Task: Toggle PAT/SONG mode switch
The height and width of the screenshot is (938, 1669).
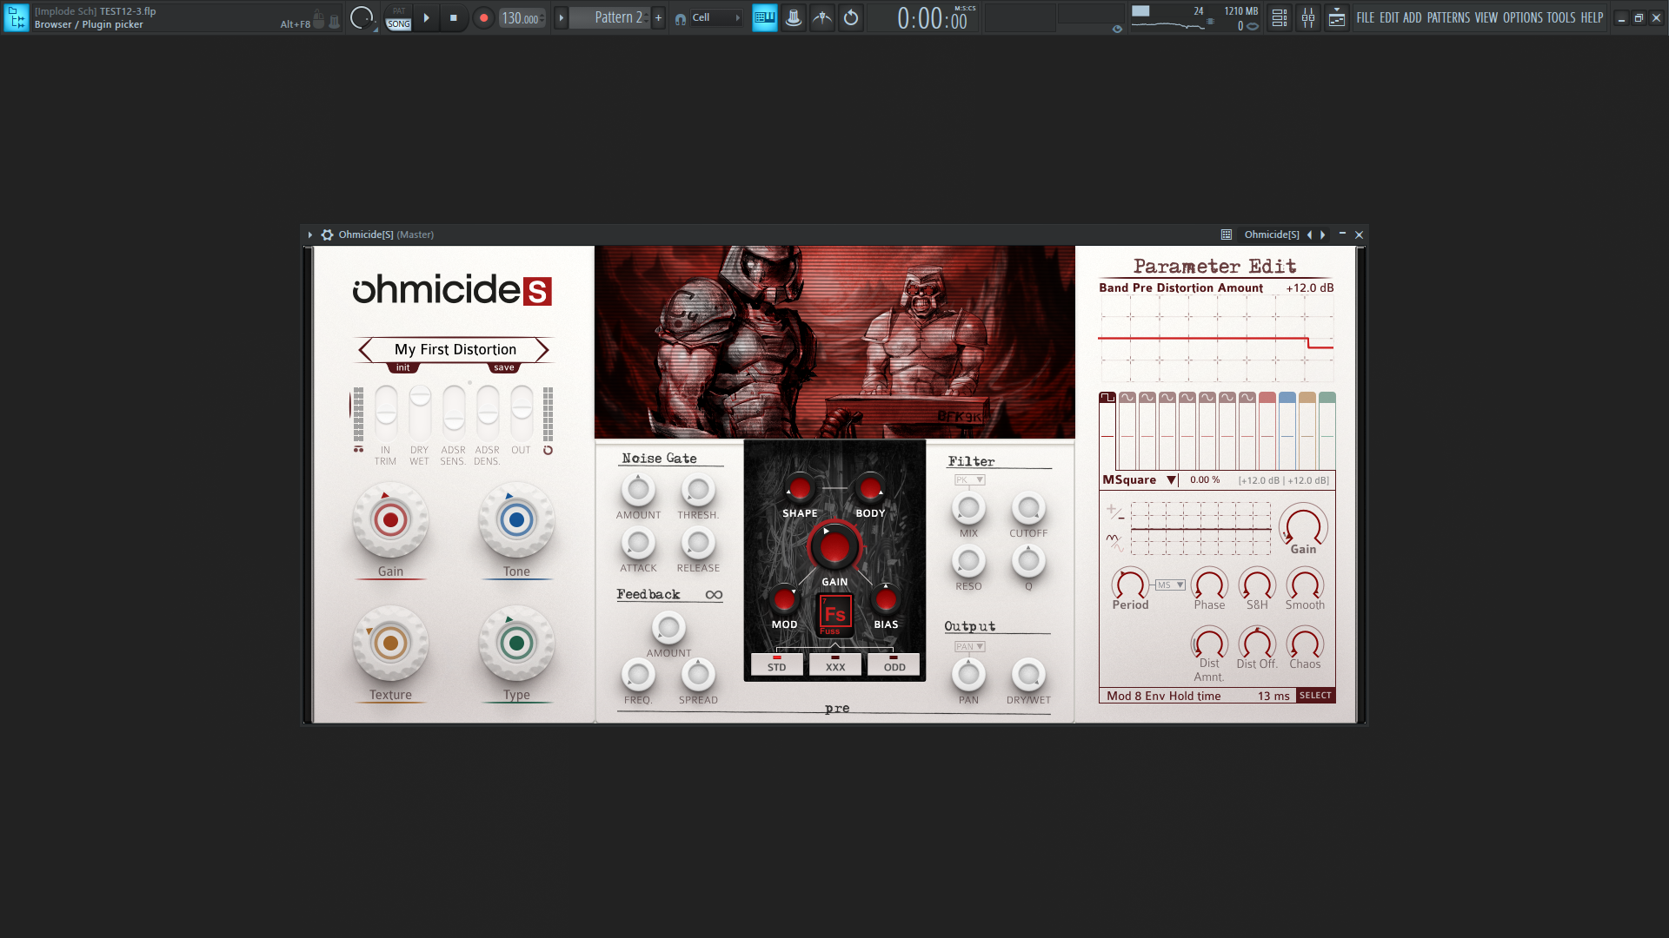Action: pos(399,17)
